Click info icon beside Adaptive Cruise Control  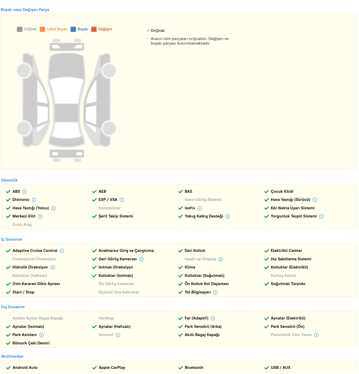point(62,251)
